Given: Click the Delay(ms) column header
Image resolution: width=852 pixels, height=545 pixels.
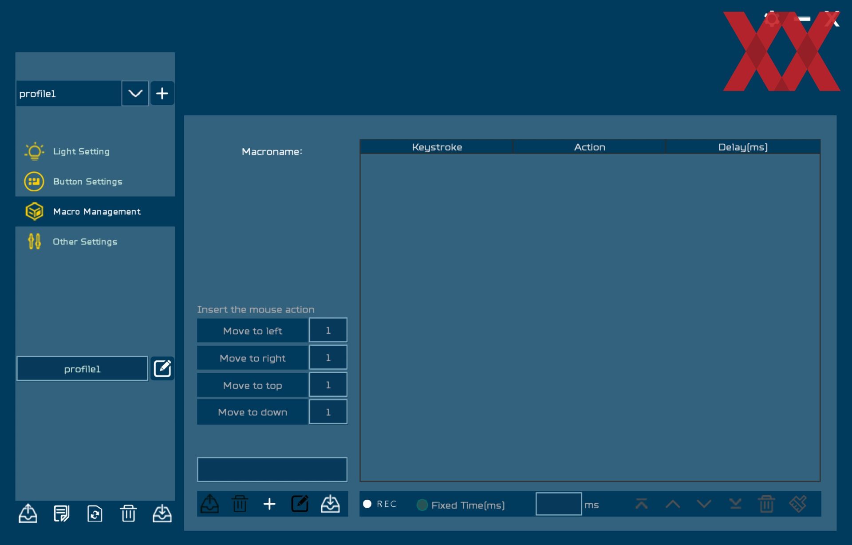Looking at the screenshot, I should [x=743, y=147].
